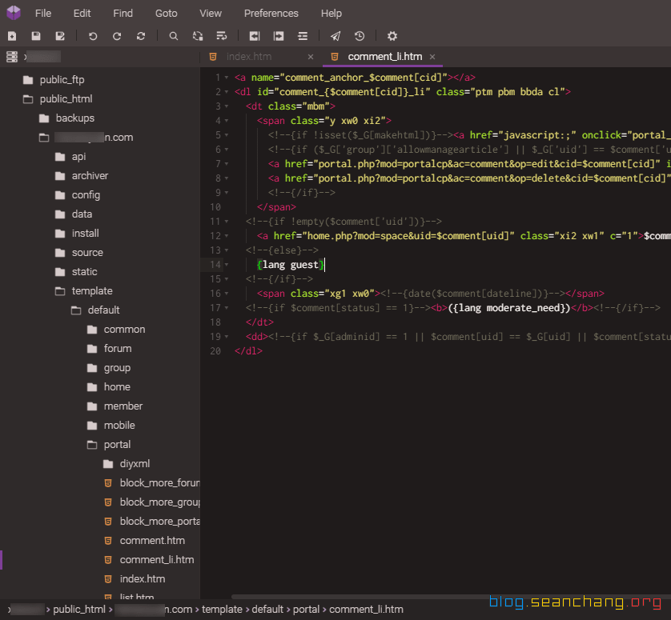The width and height of the screenshot is (671, 620).
Task: Fold code at line 19 arrow
Action: 227,337
